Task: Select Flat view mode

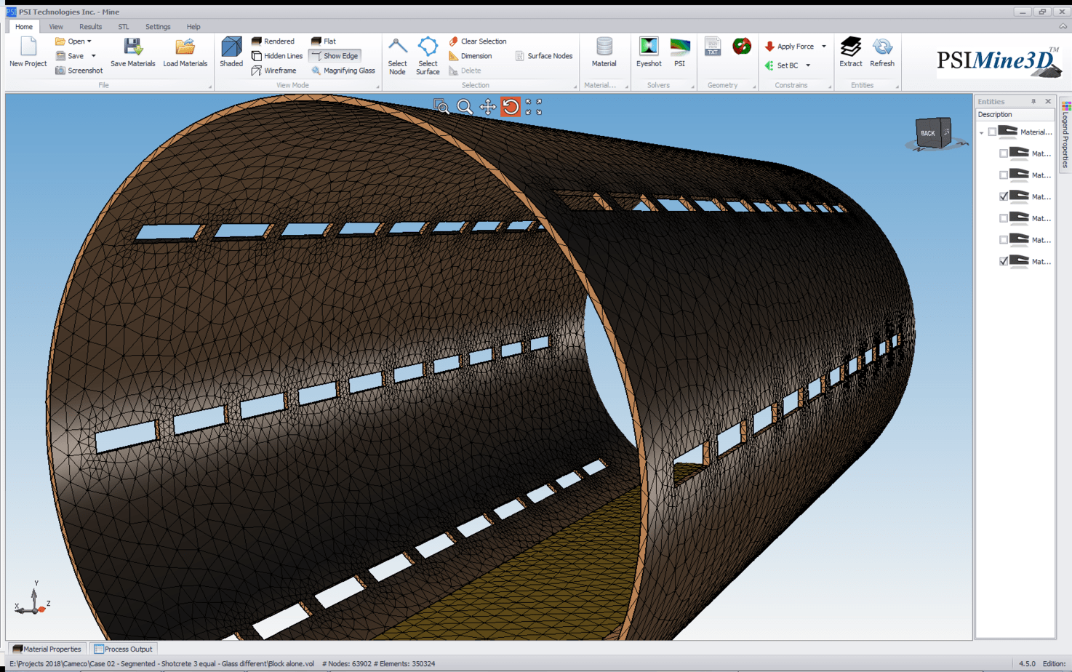Action: (x=324, y=41)
